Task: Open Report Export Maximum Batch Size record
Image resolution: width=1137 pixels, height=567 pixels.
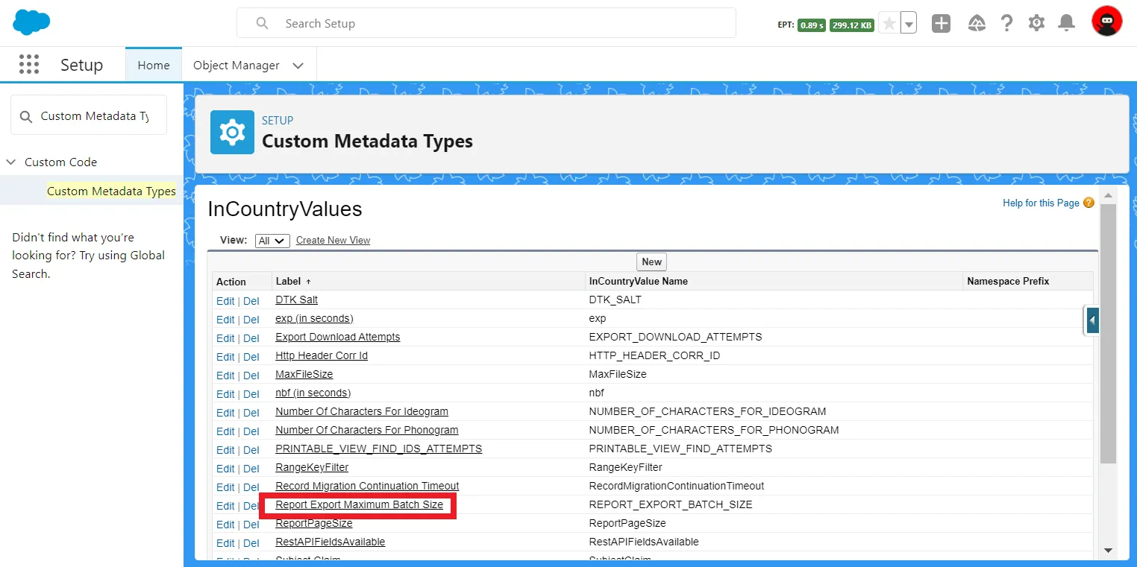Action: 359,505
